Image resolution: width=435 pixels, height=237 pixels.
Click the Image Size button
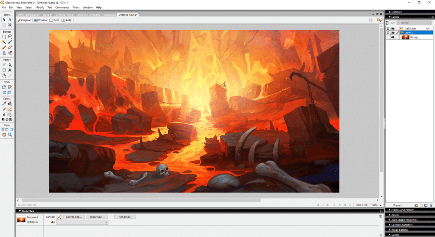pos(97,217)
